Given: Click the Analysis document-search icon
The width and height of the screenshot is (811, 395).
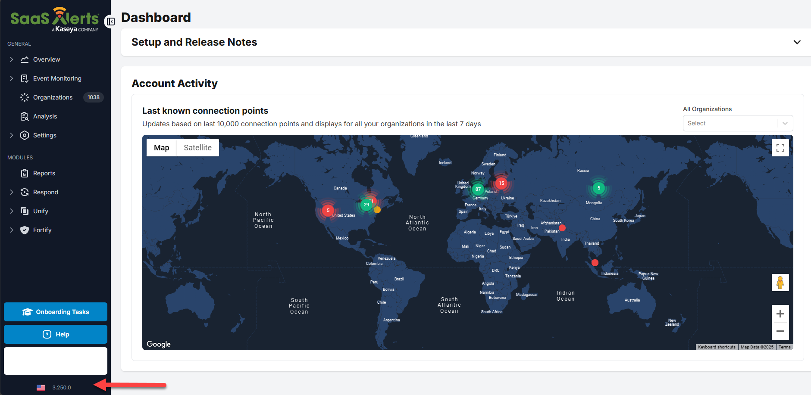Looking at the screenshot, I should [x=25, y=116].
